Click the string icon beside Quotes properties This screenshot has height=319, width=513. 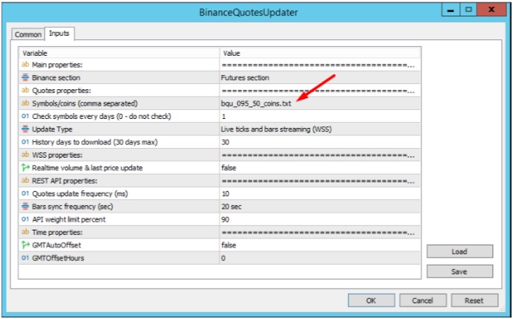pos(25,90)
